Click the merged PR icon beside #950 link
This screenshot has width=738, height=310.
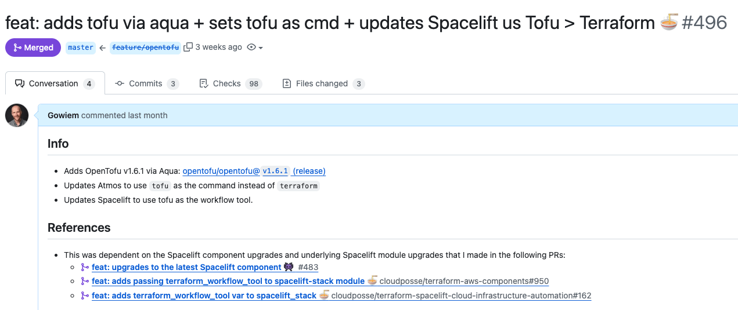tap(85, 281)
